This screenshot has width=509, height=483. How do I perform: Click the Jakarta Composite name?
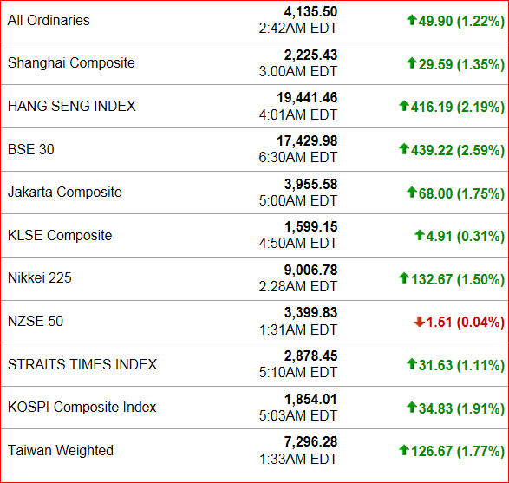[x=64, y=193]
